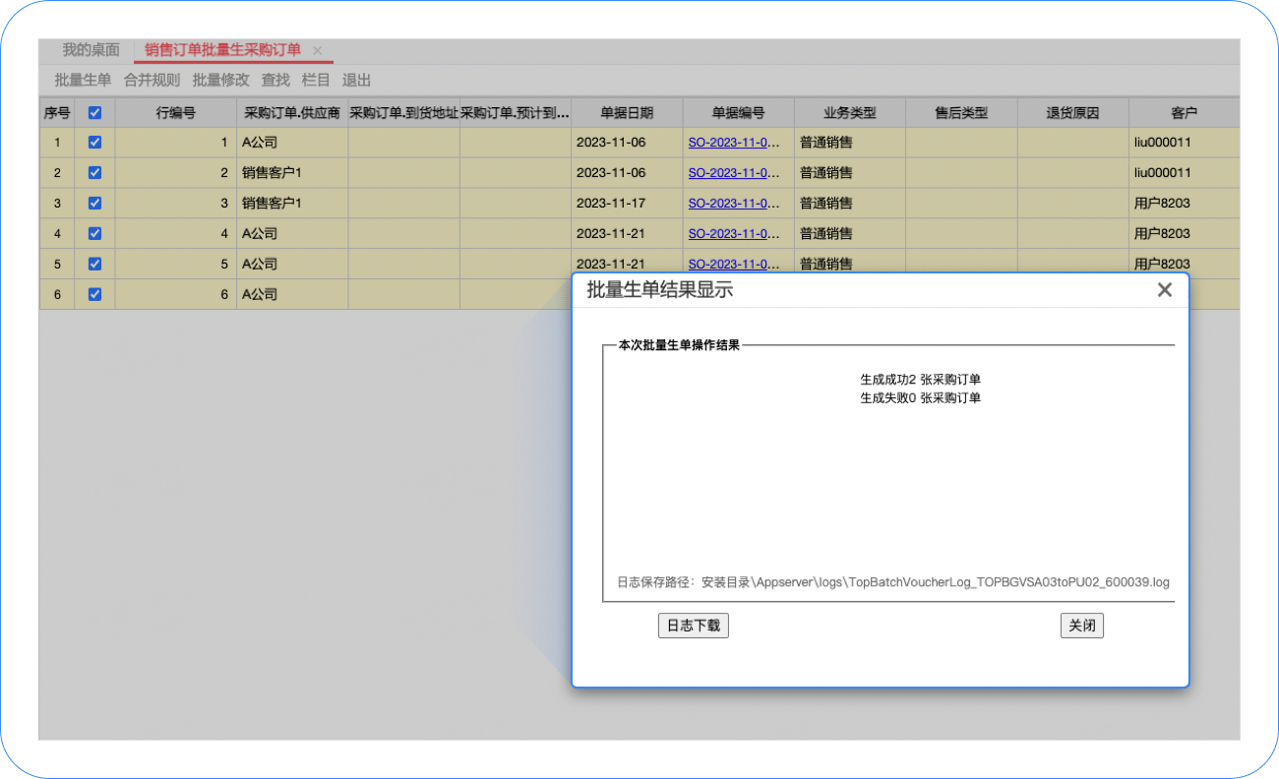Select the 销售订单批量生采购订单 tab

(222, 49)
